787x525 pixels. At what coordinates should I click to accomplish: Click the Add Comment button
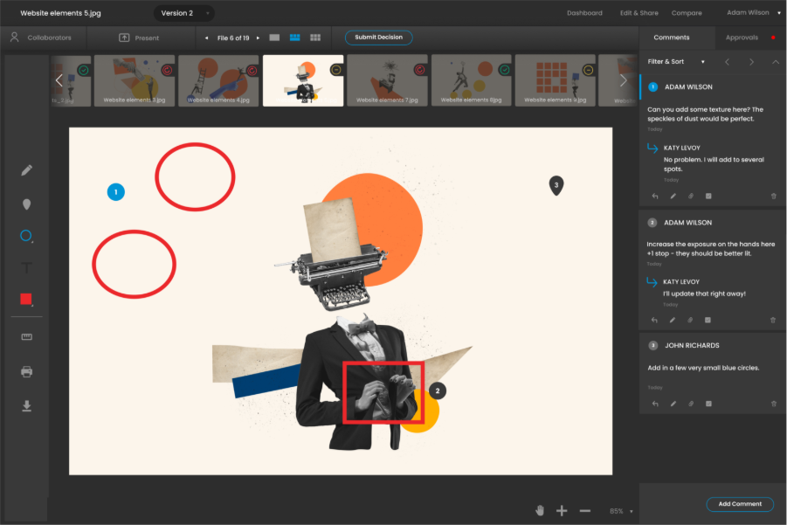740,504
